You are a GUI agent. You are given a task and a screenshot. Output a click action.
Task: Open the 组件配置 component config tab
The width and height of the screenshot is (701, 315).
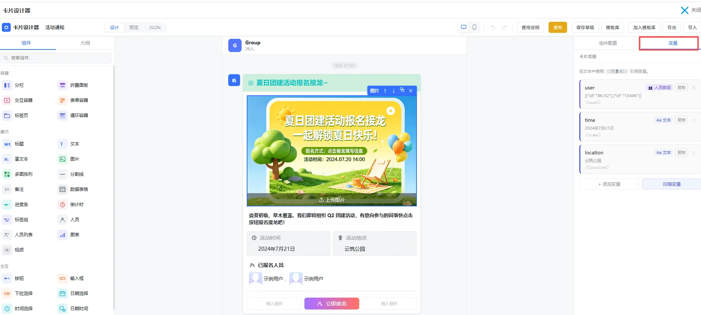point(608,43)
